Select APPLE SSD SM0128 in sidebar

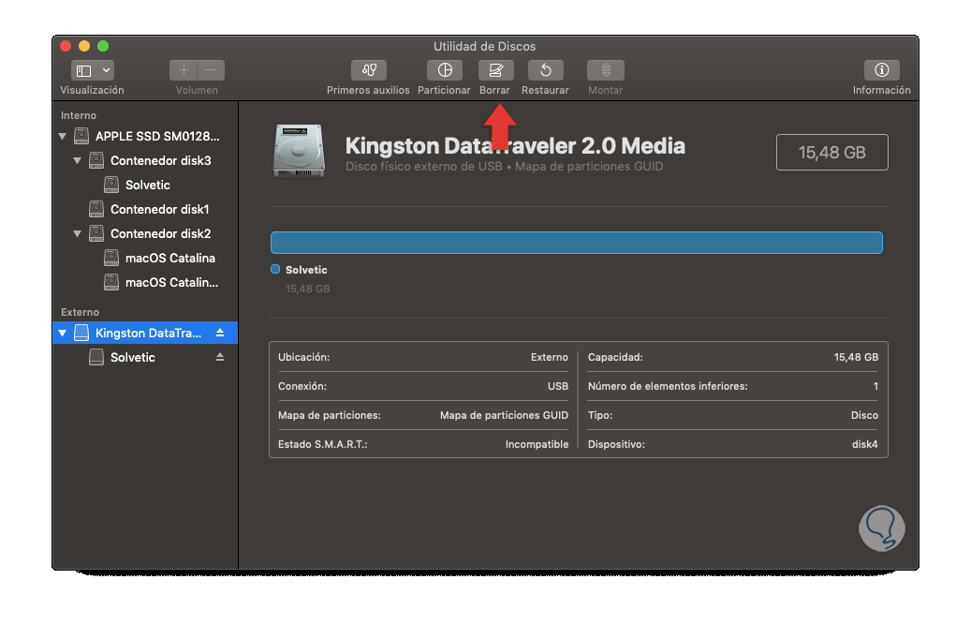145,137
